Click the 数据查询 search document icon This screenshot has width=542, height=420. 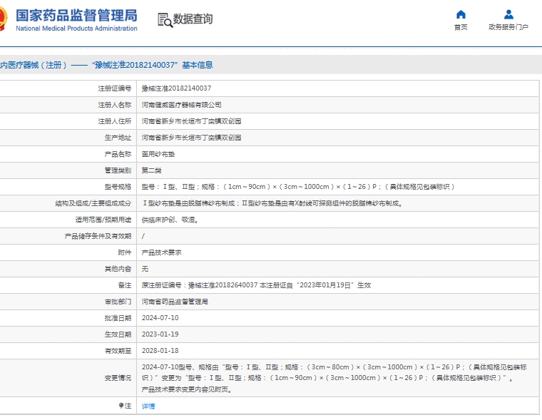[165, 20]
